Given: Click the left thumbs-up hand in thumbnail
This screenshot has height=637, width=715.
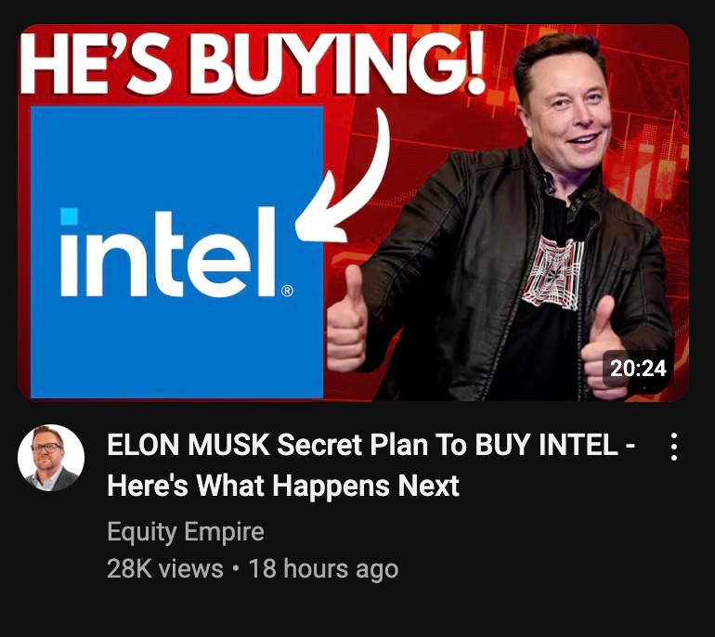Looking at the screenshot, I should [x=346, y=318].
